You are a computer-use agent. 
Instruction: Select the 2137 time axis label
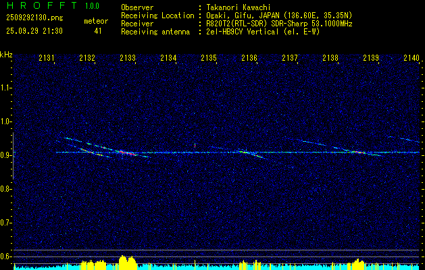[x=290, y=59]
